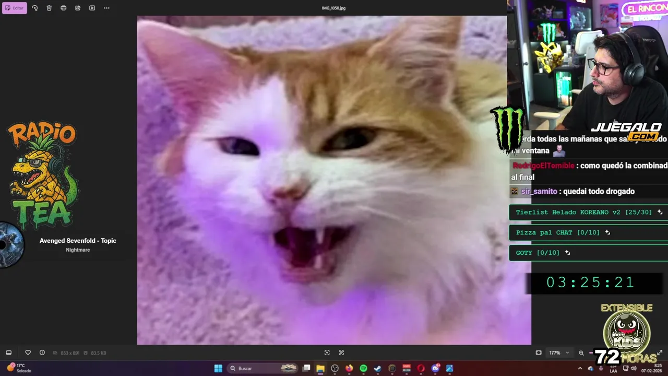668x376 pixels.
Task: Click the Avenged Sevenfold - Topic track title
Action: (78, 241)
